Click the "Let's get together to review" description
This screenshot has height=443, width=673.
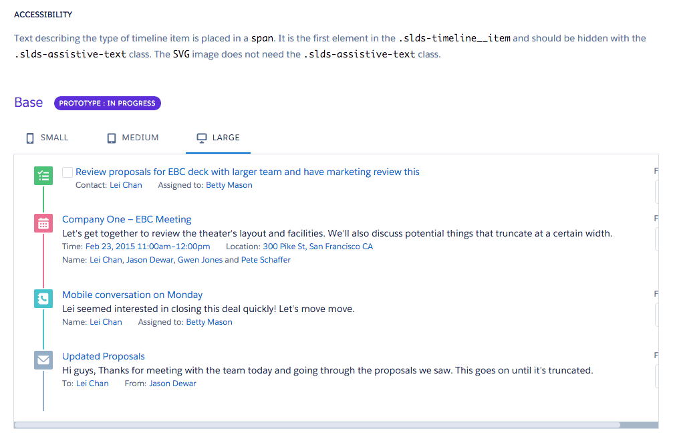coord(338,233)
